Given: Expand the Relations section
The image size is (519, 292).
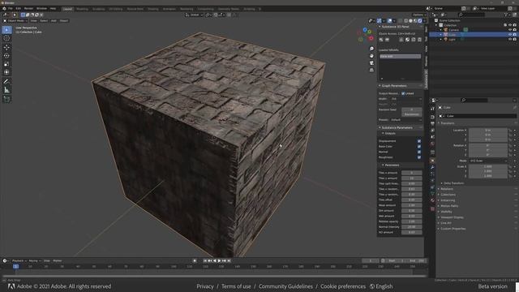Looking at the screenshot, I should click(447, 189).
